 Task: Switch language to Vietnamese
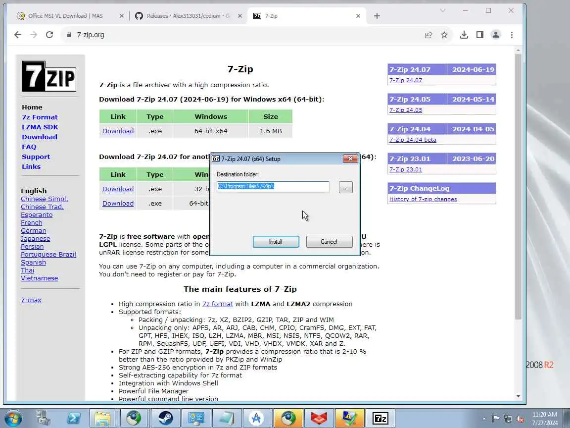pyautogui.click(x=39, y=278)
